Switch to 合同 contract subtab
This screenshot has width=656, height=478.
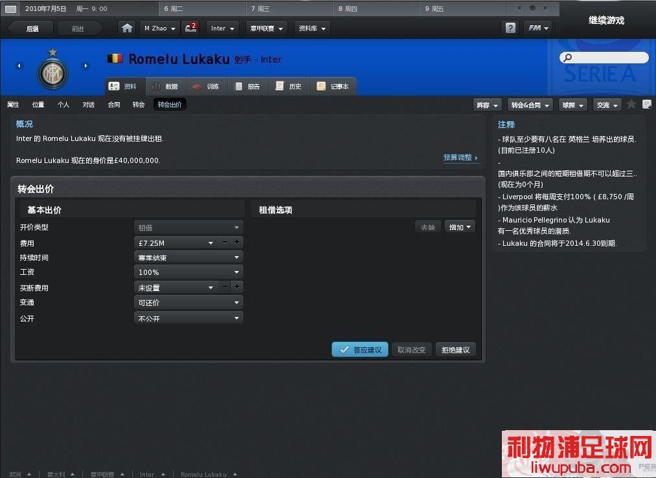[x=114, y=104]
